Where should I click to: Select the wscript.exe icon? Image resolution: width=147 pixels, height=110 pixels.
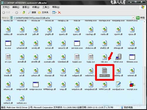[x=132, y=84]
